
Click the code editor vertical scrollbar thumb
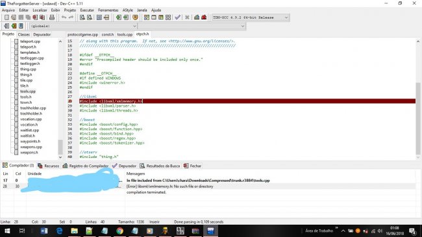(417, 119)
